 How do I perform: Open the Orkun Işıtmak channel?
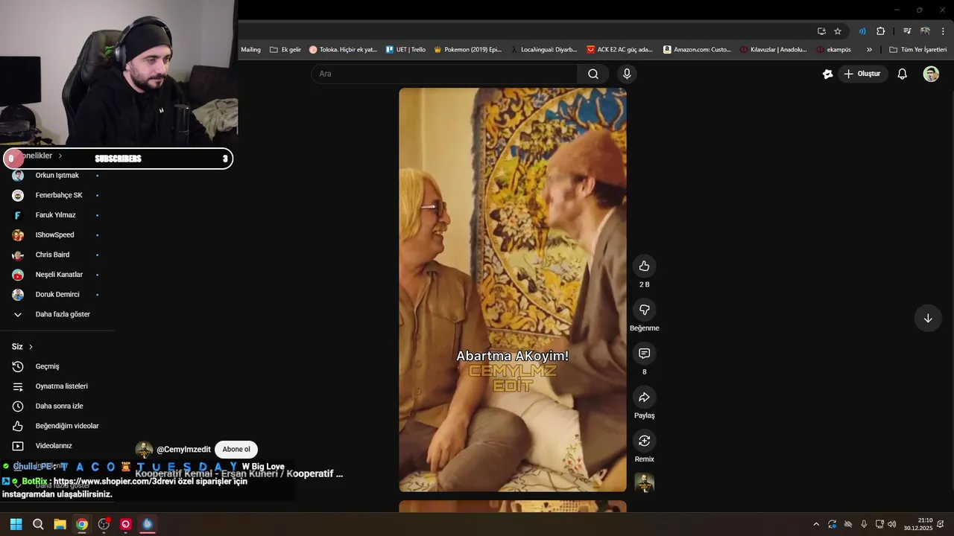57,176
